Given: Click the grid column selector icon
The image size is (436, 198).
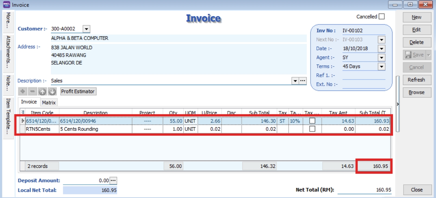Looking at the screenshot, I should [22, 113].
